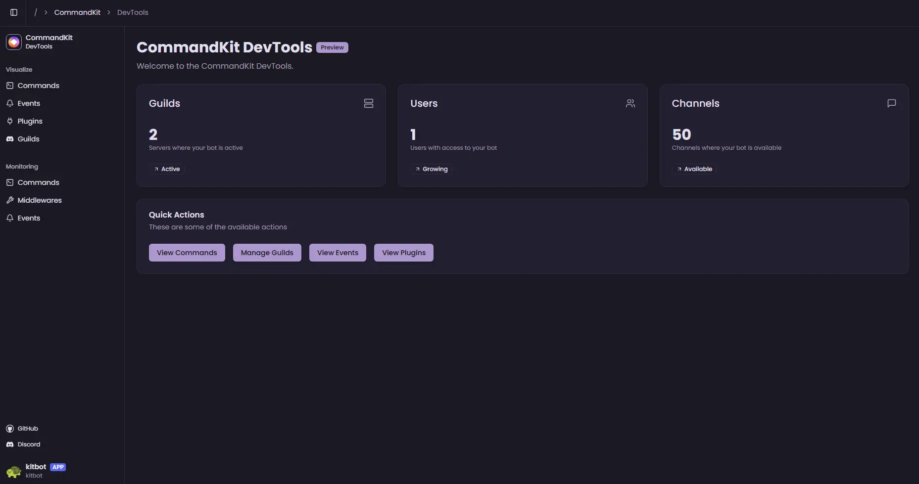The image size is (919, 484).
Task: Select Middlewares wrench icon under Monitoring
Action: click(x=10, y=200)
